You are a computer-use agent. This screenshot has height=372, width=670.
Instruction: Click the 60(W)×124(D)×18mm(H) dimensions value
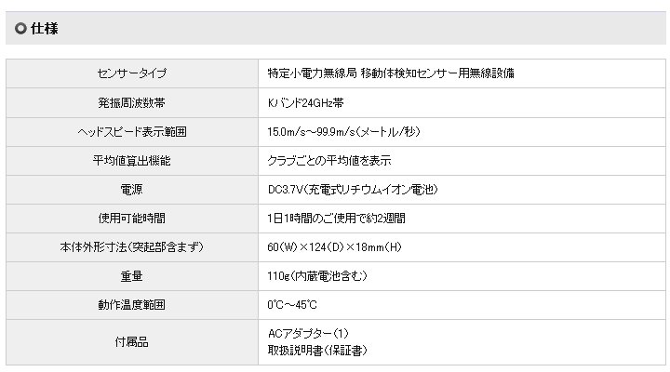(x=333, y=246)
